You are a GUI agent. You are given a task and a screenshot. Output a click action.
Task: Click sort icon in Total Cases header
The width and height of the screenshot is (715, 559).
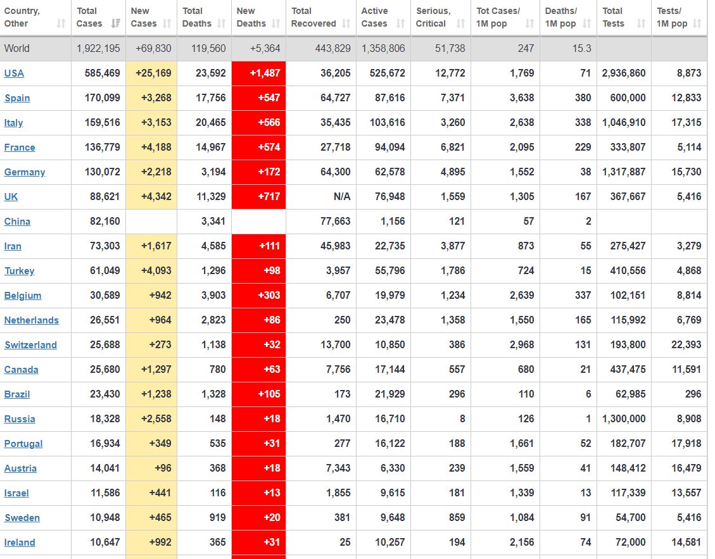[115, 24]
